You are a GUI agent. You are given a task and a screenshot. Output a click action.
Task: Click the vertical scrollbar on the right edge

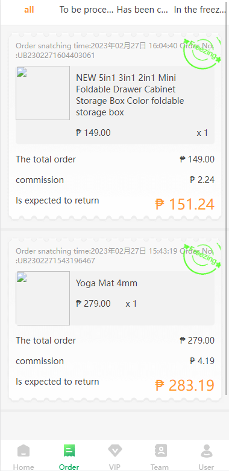227,198
